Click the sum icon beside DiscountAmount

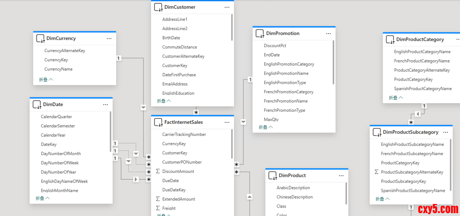[158, 171]
